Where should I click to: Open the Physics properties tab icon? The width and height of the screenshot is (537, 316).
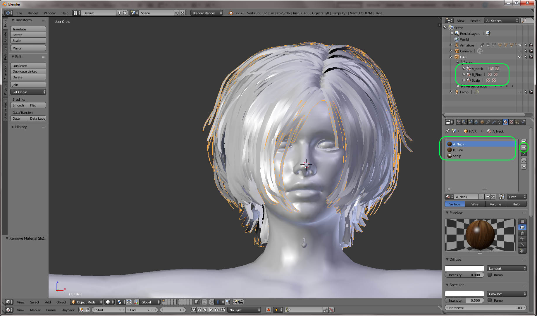(523, 122)
